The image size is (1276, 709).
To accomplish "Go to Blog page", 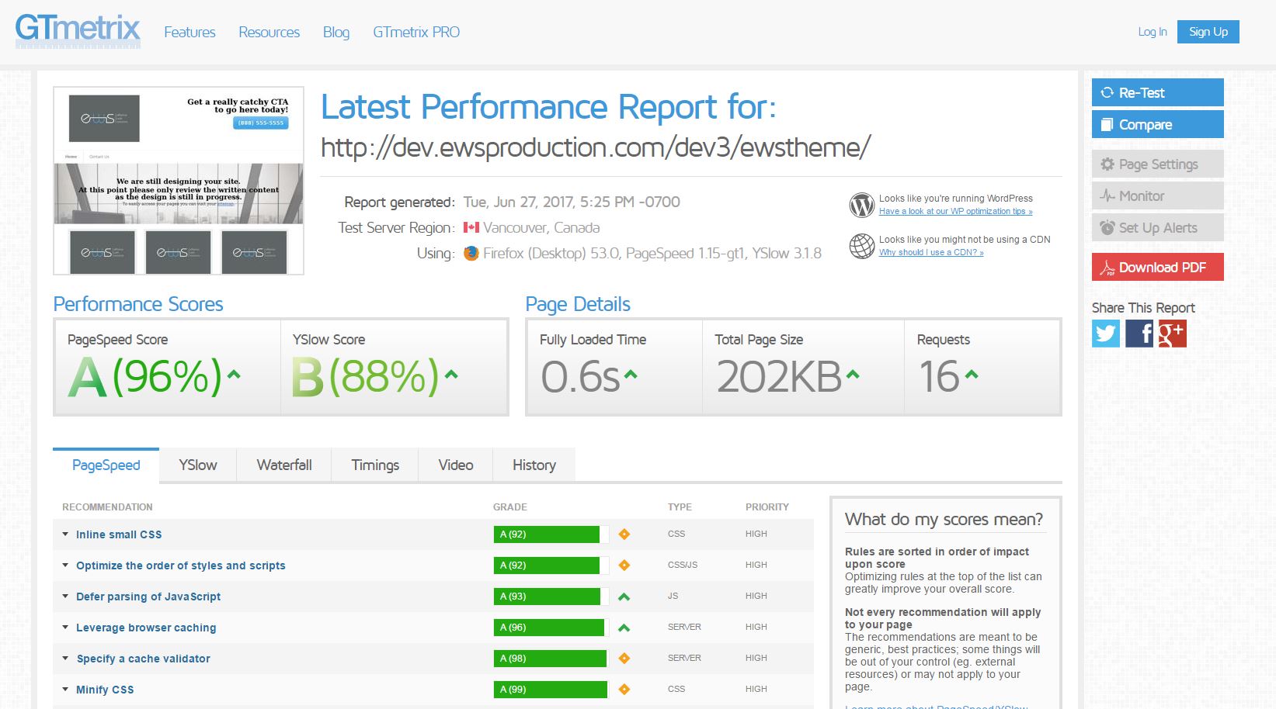I will 336,32.
